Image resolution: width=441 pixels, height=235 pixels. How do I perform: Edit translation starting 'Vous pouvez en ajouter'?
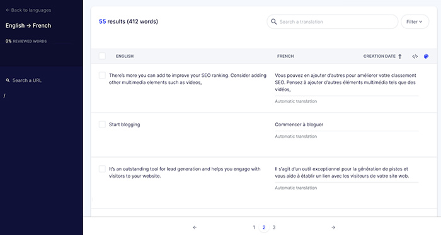click(x=345, y=82)
